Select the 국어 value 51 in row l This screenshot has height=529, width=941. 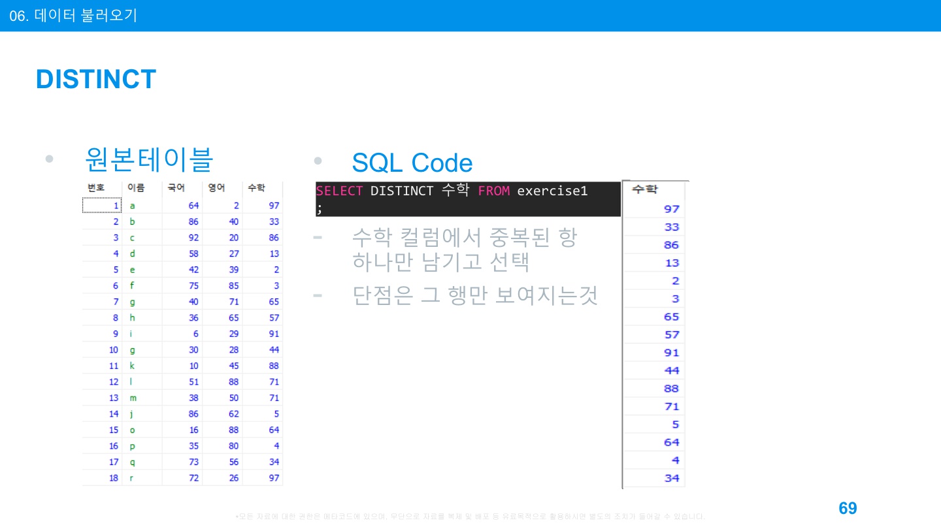coord(193,382)
